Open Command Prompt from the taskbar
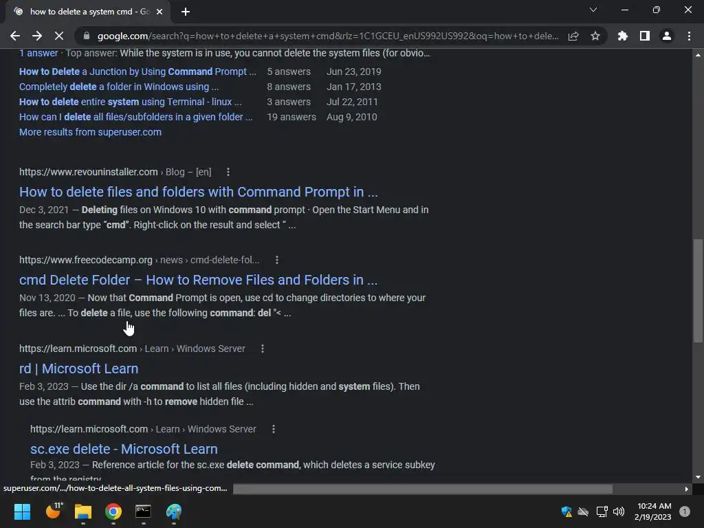 pos(143,511)
